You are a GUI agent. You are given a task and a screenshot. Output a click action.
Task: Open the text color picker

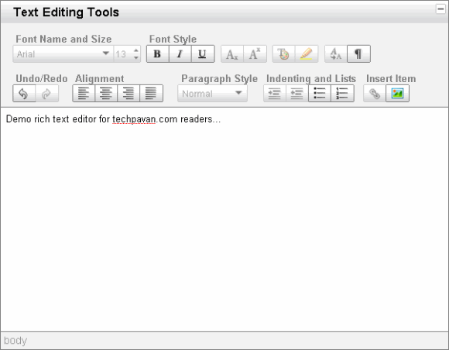[x=283, y=54]
